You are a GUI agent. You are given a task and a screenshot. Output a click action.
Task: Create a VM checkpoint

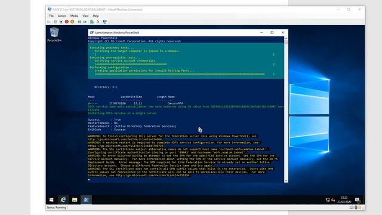pos(92,21)
